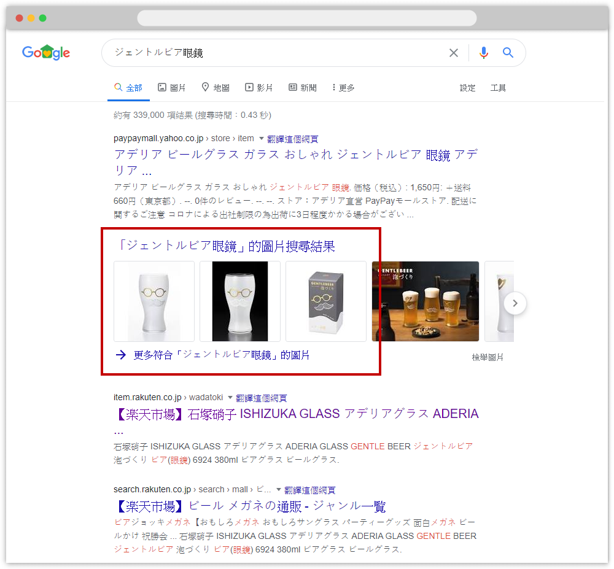
Task: Click the arrow icon before 更多符合 link
Action: pyautogui.click(x=120, y=355)
